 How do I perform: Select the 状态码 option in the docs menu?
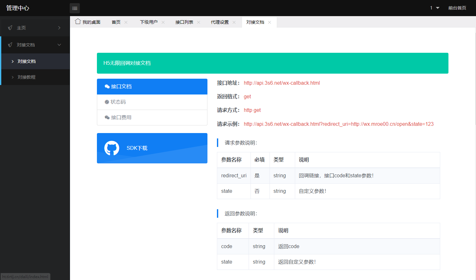119,102
